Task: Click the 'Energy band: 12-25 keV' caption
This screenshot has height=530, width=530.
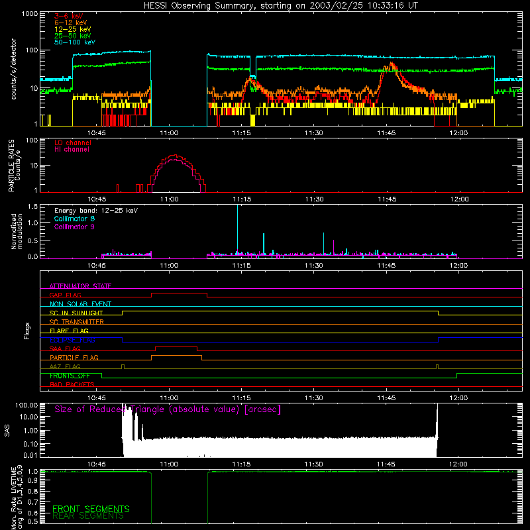Action: coord(96,211)
